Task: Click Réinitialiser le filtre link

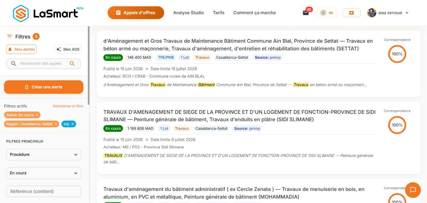Action: pos(68,106)
